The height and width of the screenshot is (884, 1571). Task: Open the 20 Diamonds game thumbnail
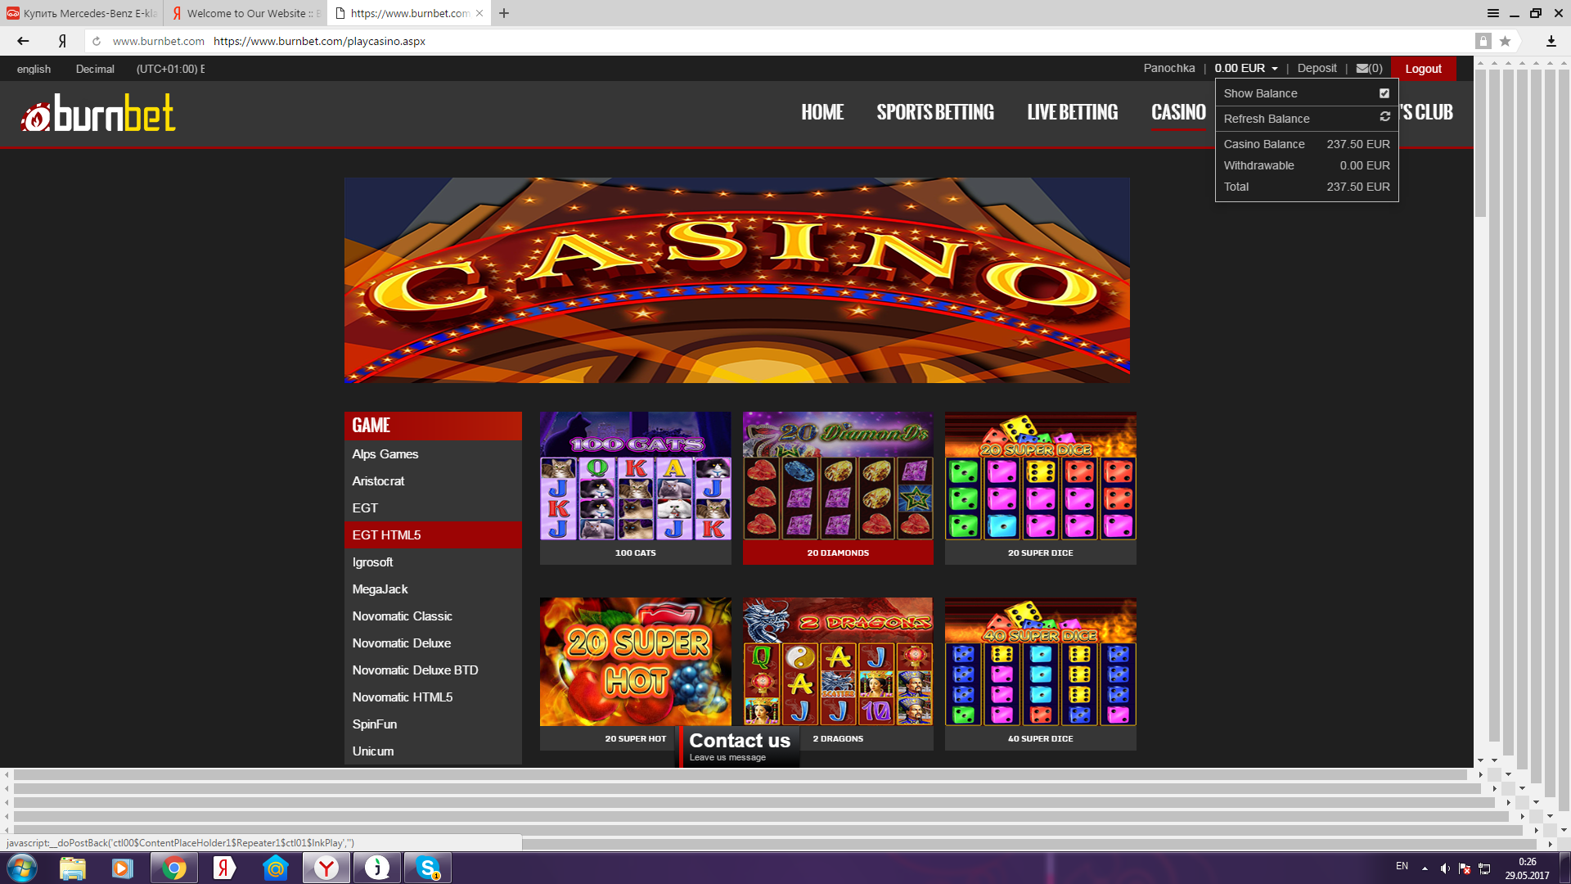point(837,477)
